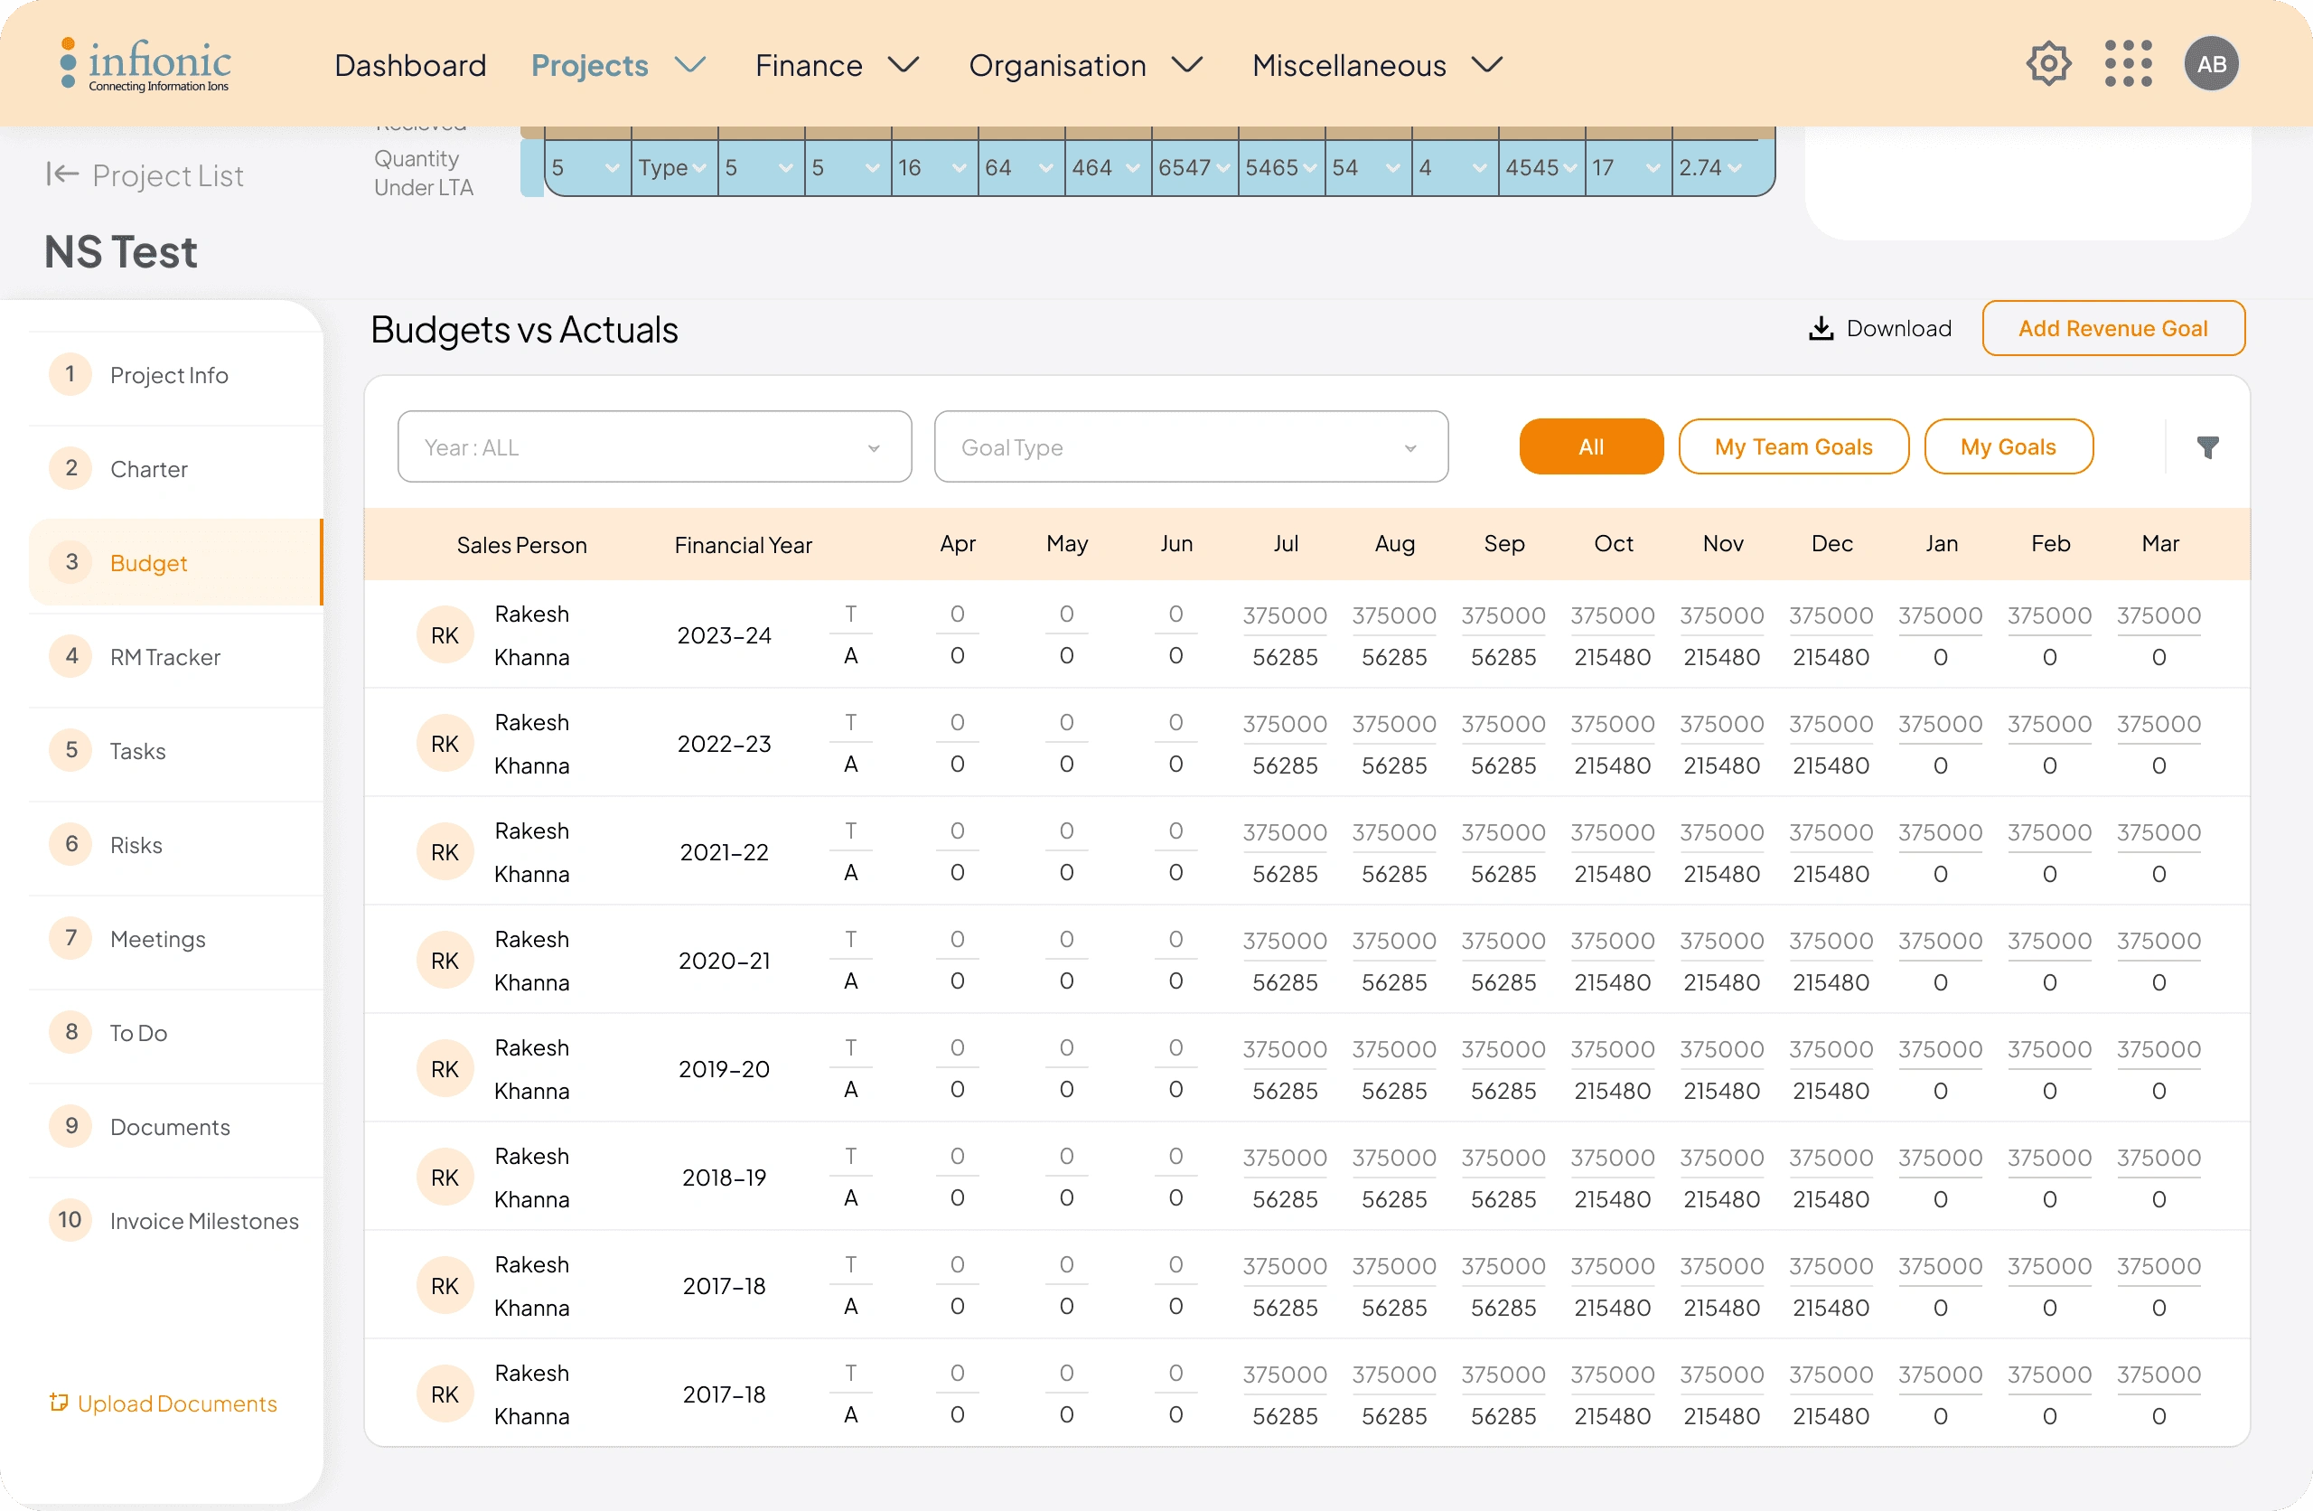Viewport: 2313px width, 1511px height.
Task: Open the settings gear icon
Action: (2047, 64)
